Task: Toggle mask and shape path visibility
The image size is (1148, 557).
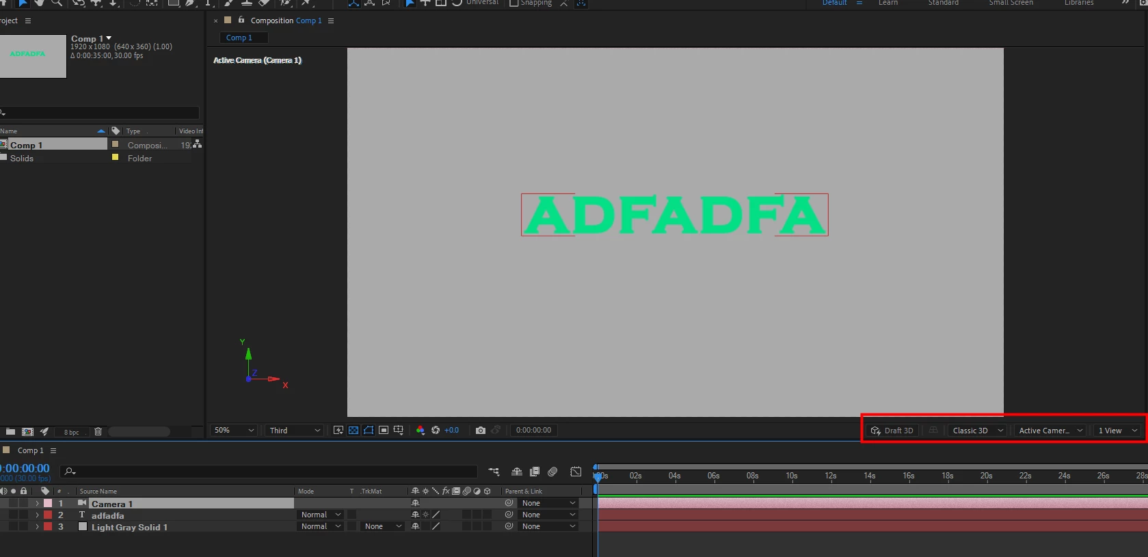Action: [x=369, y=430]
